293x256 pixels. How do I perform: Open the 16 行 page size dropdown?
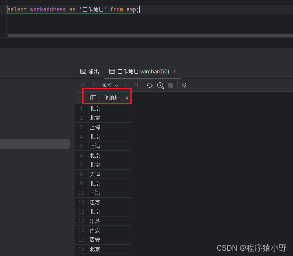click(110, 85)
